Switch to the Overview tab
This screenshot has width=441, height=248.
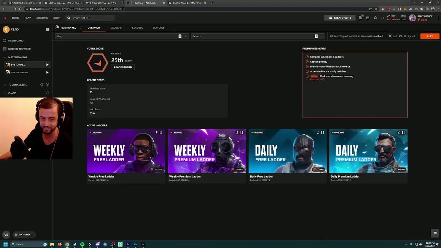point(94,28)
